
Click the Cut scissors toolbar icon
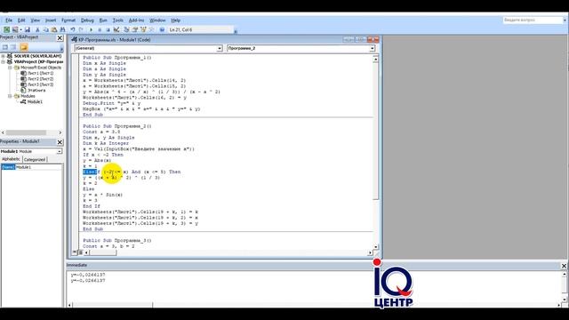[x=37, y=29]
